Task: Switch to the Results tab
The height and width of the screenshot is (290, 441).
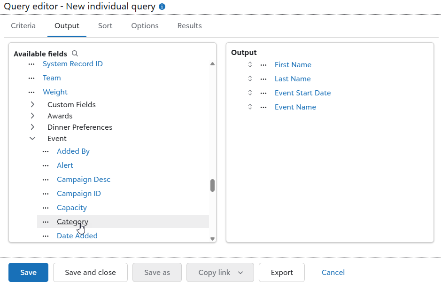Action: pos(189,26)
